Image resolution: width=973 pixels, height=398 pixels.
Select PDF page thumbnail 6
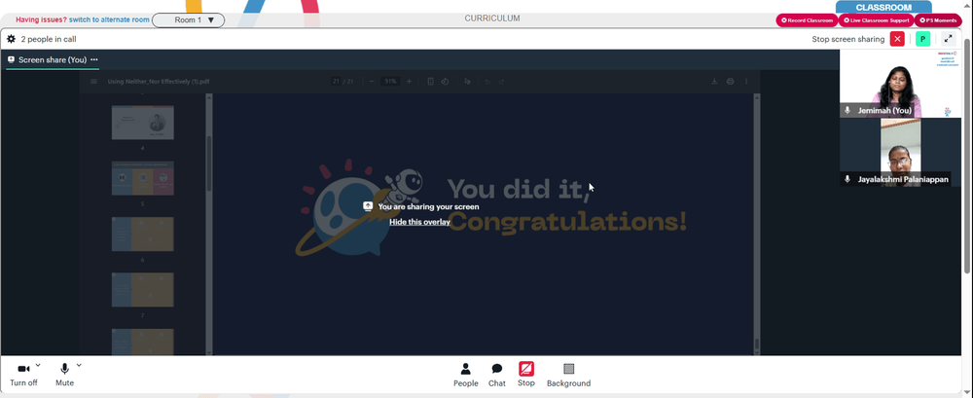coord(143,235)
